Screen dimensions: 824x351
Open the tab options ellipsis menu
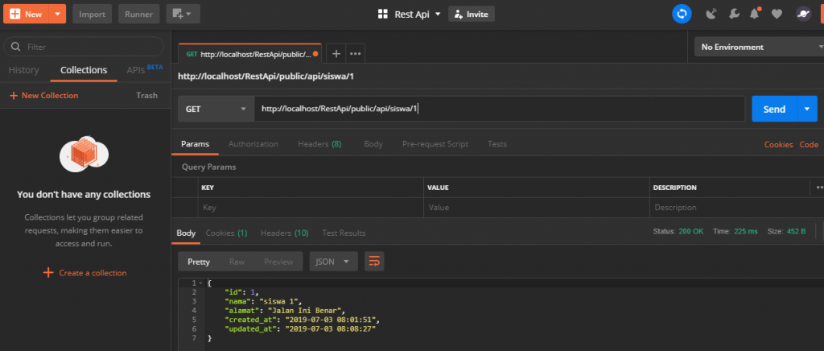point(355,54)
